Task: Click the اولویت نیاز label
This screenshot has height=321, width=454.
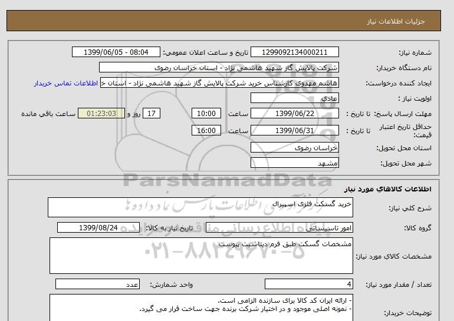Action: pos(415,98)
